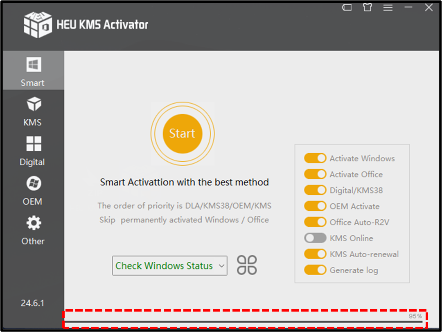Open the Other settings tab
Viewport: 442px width, 332px height.
pyautogui.click(x=34, y=230)
